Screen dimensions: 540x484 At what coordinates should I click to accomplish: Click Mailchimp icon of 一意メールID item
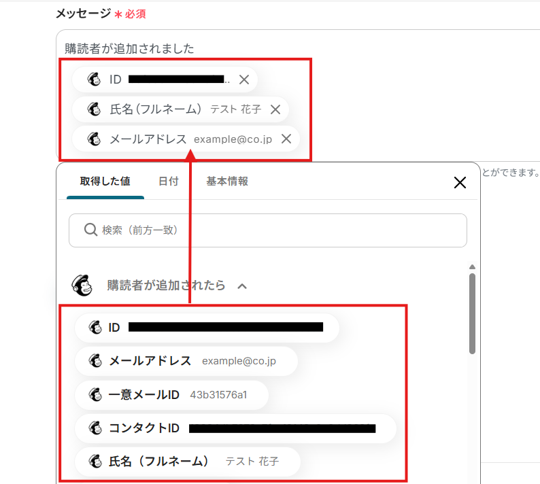click(x=95, y=395)
